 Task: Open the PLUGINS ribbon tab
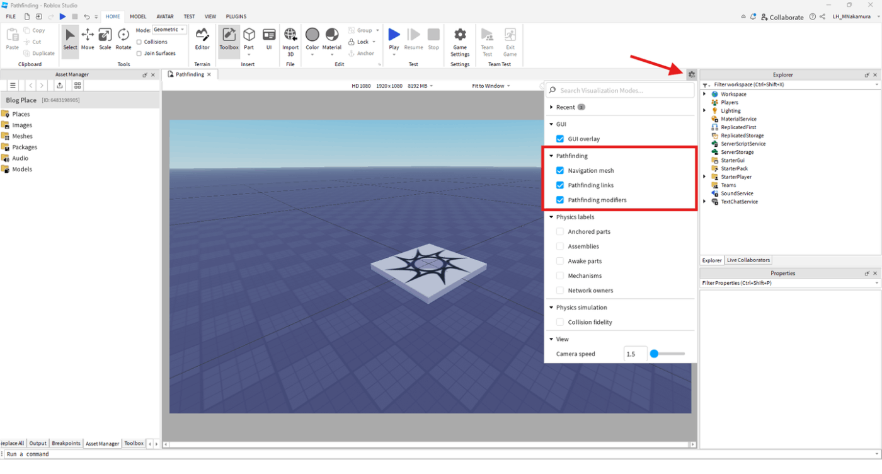tap(236, 16)
